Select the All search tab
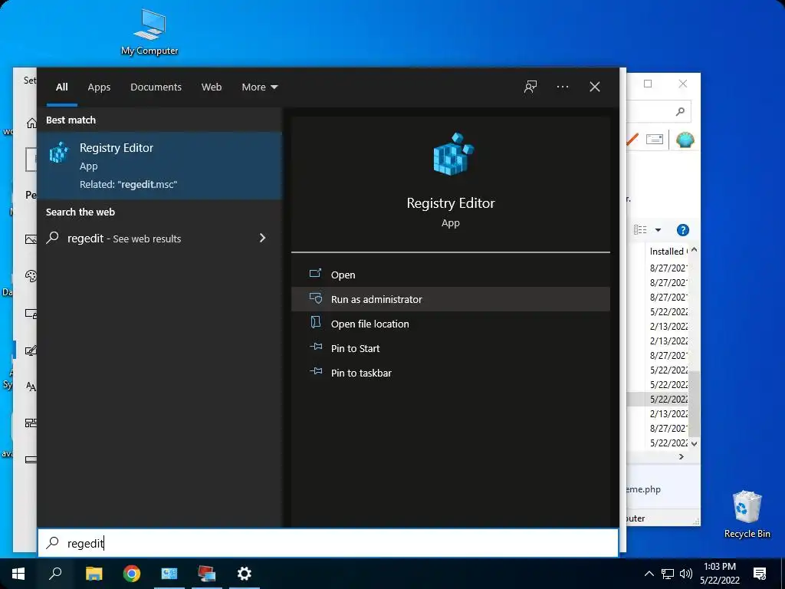This screenshot has width=785, height=589. (x=61, y=87)
